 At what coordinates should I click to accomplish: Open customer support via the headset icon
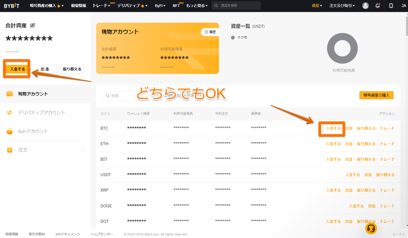(371, 228)
